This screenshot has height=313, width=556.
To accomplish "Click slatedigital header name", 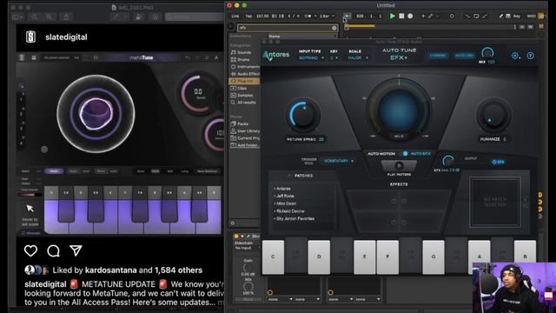I will [66, 37].
